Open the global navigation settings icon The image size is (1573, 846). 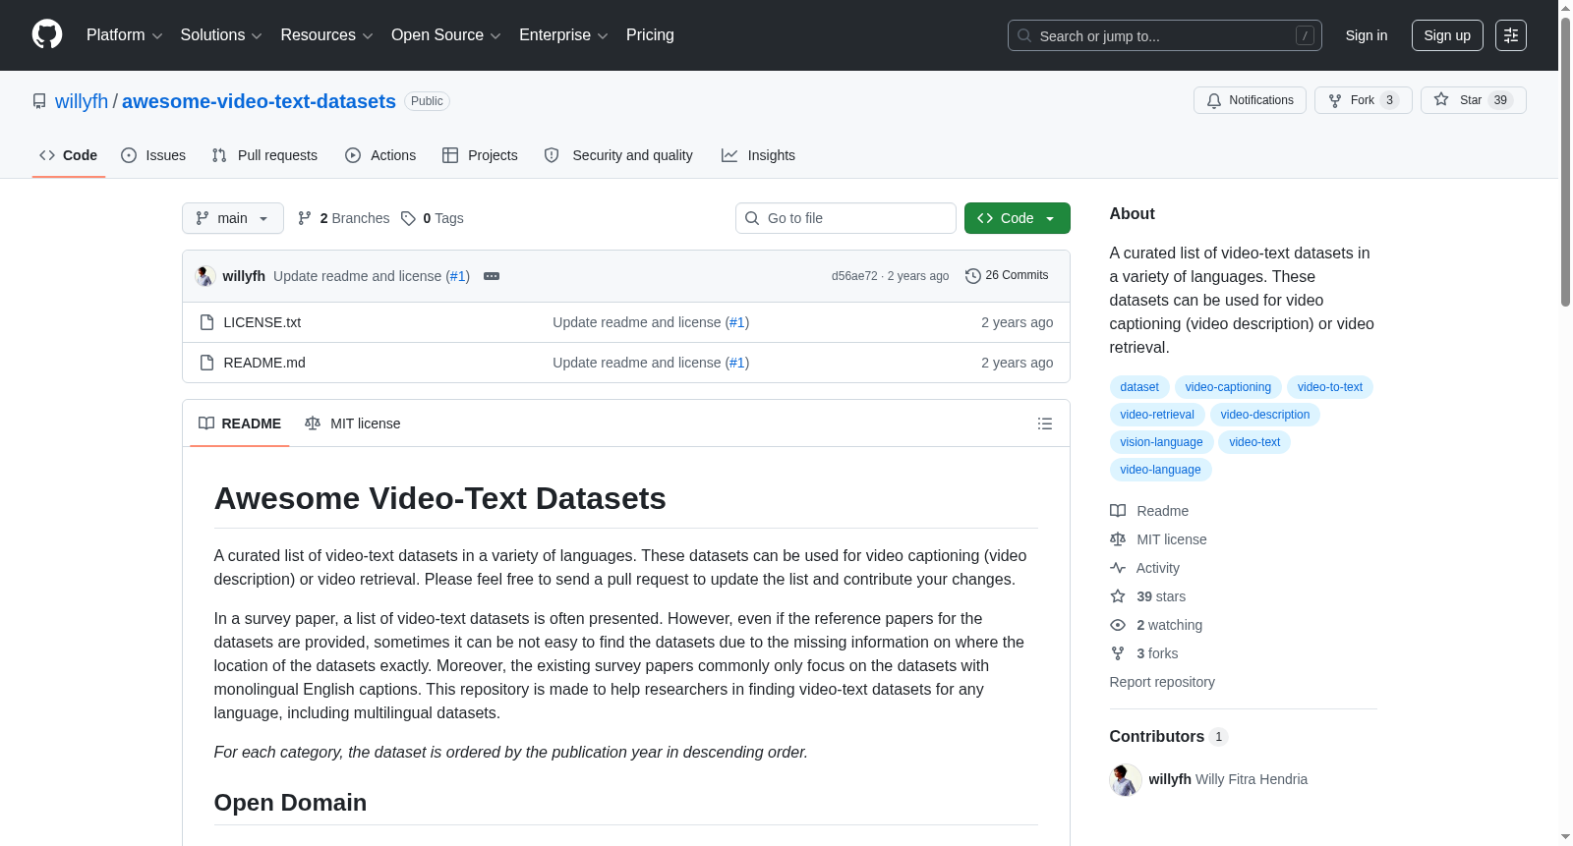1511,35
